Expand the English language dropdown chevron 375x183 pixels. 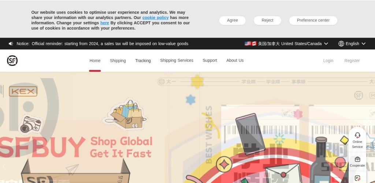click(364, 44)
